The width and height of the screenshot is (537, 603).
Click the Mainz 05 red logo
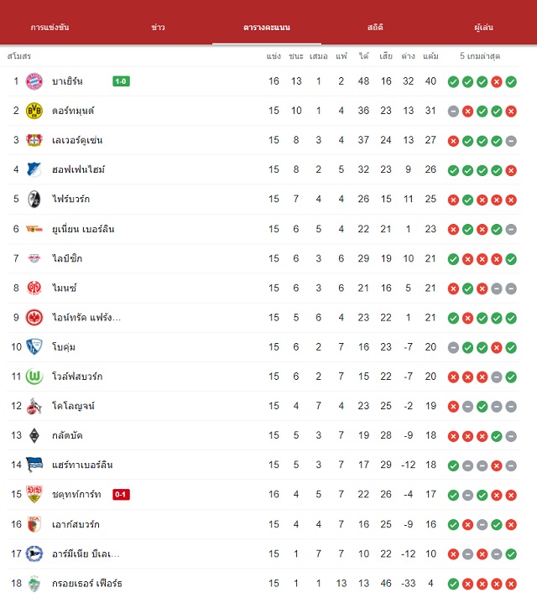34,288
